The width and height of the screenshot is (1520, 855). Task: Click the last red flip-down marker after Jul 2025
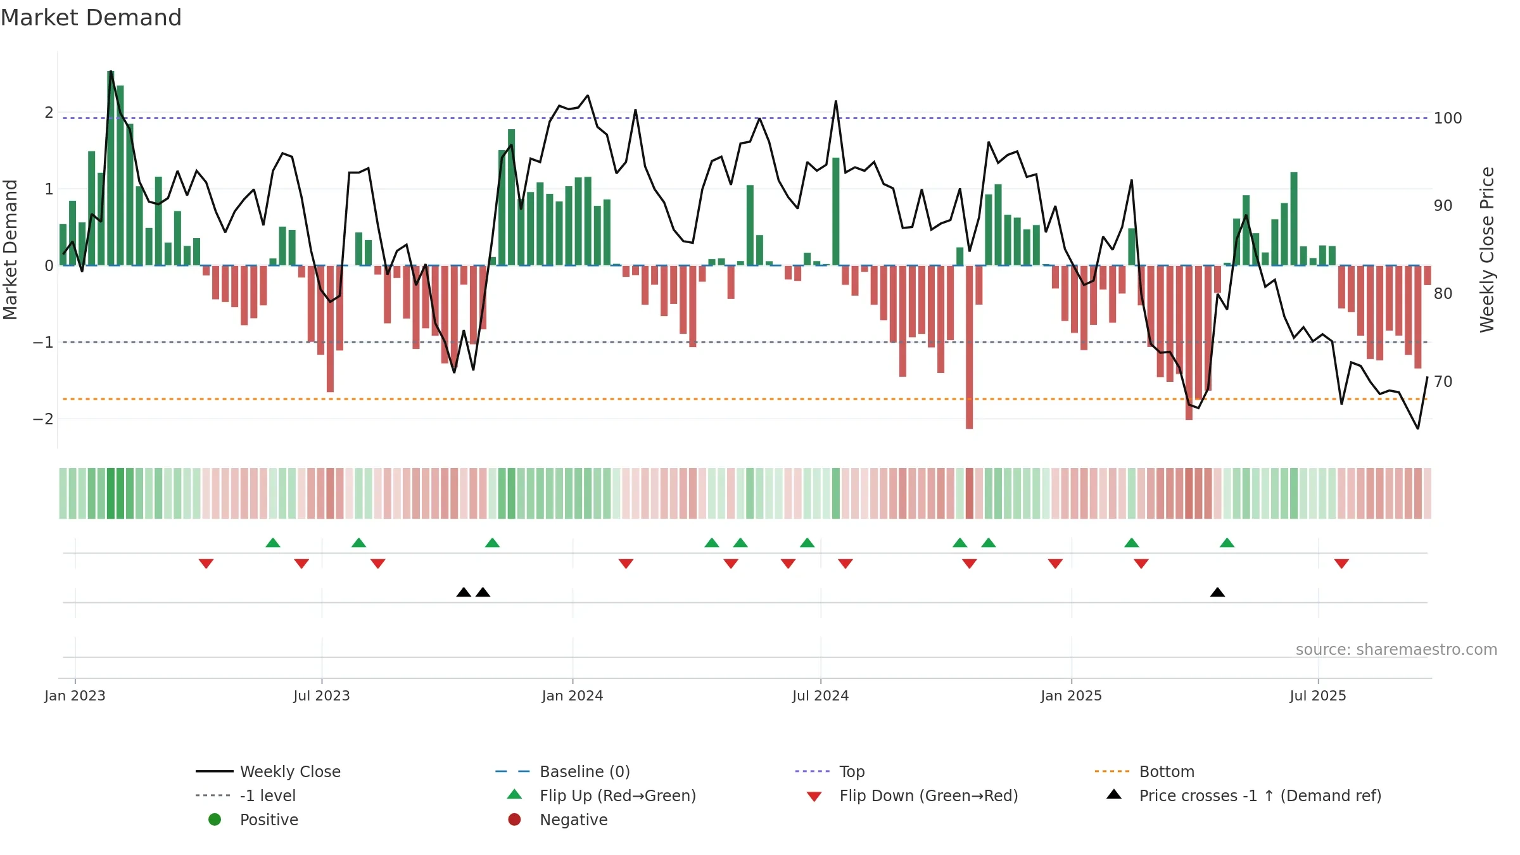pyautogui.click(x=1341, y=564)
